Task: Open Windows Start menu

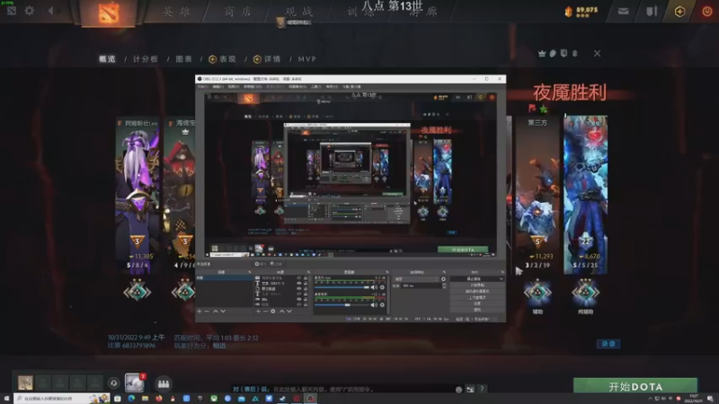Action: point(6,399)
